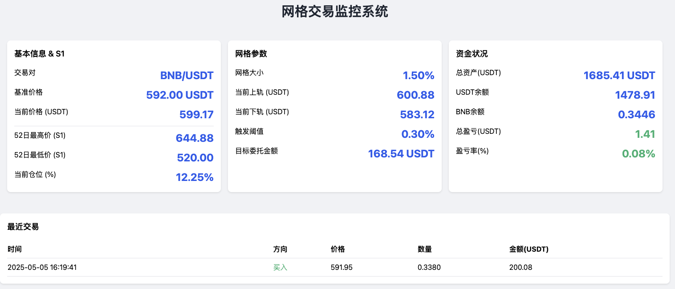Click the trade timestamp 2025-05-05 16:19:41
The width and height of the screenshot is (675, 289).
point(42,267)
